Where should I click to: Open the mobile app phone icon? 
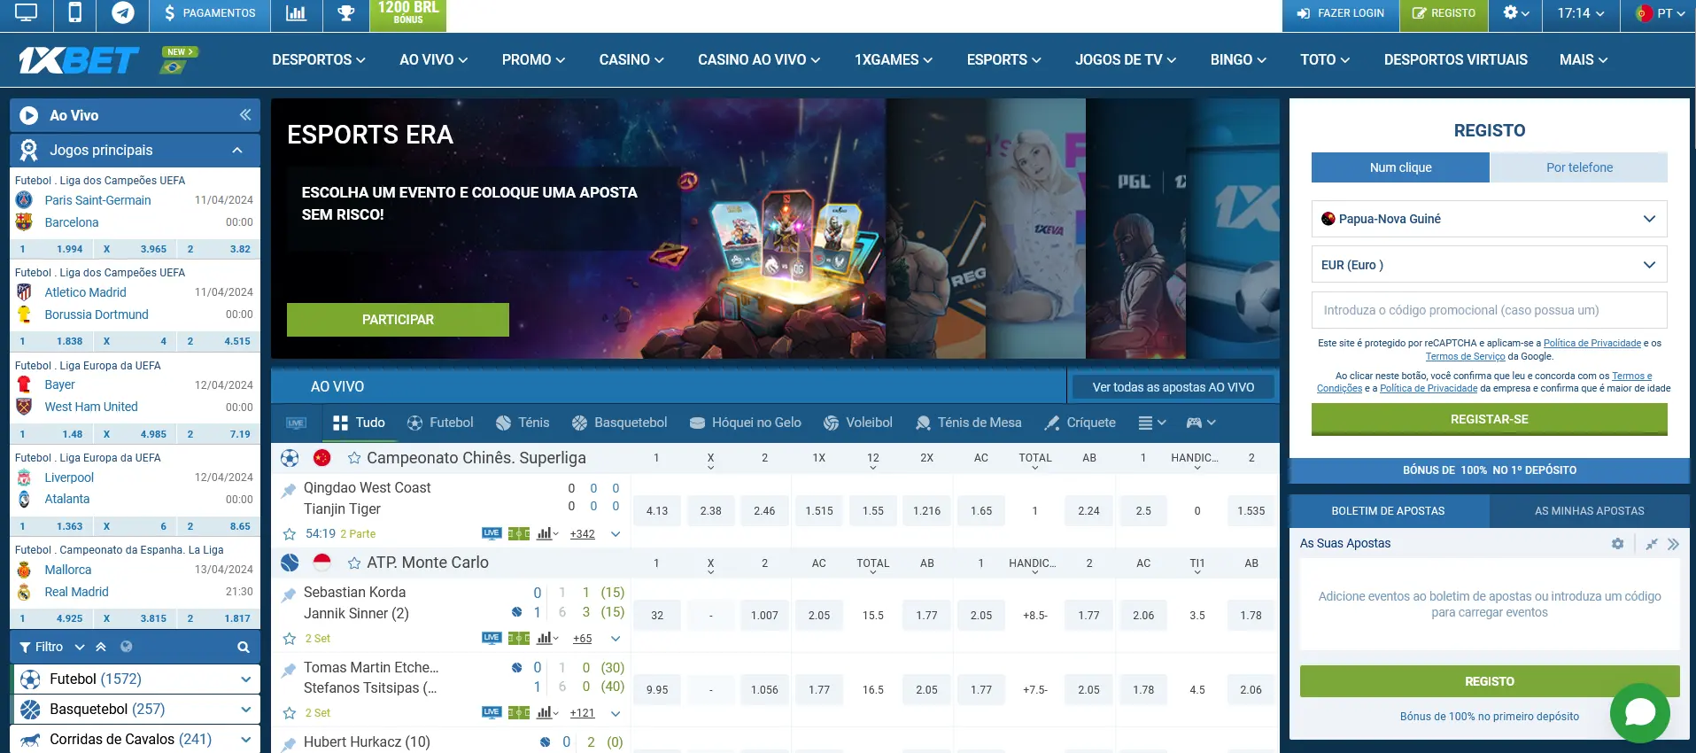coord(75,13)
